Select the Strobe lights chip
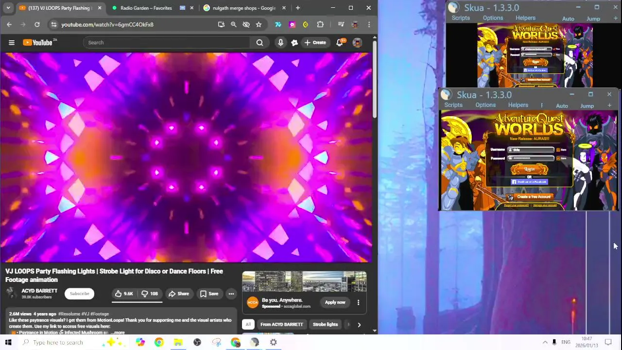Image resolution: width=622 pixels, height=350 pixels. [325, 324]
